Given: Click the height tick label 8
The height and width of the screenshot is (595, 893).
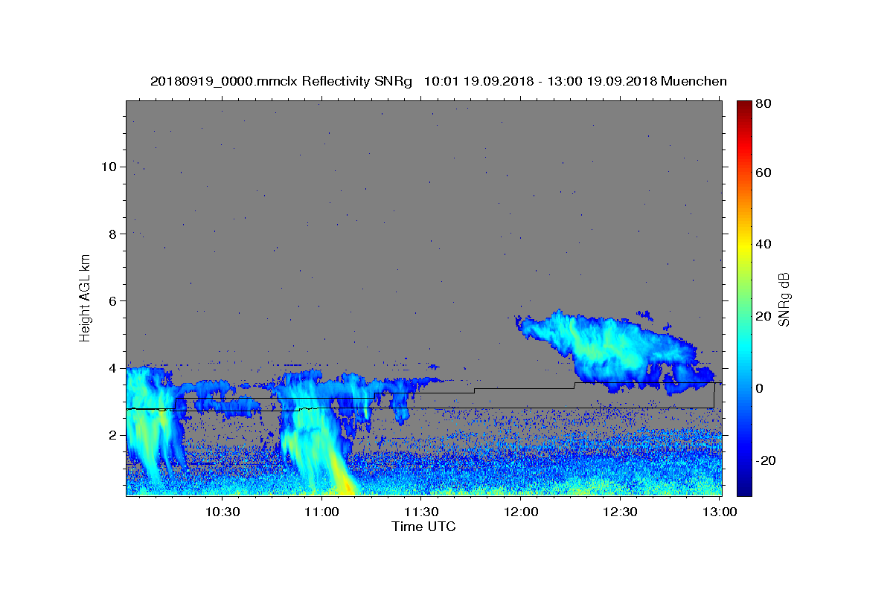Looking at the screenshot, I should coord(112,234).
